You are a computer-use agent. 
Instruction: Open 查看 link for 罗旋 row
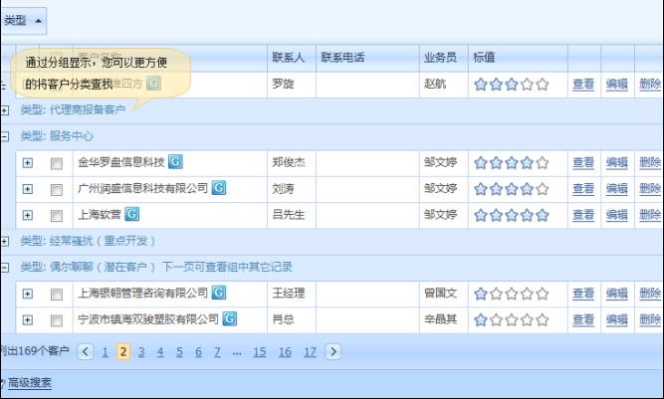point(583,85)
